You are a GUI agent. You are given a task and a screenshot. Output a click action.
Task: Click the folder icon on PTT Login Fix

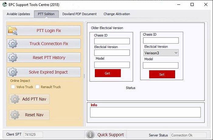point(13,31)
